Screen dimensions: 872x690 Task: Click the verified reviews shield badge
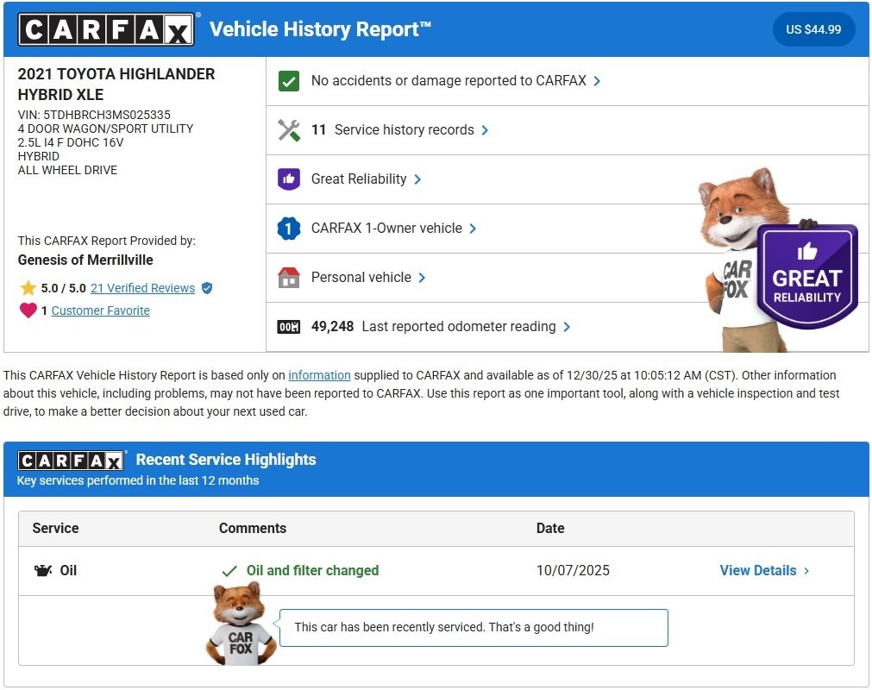pyautogui.click(x=207, y=288)
